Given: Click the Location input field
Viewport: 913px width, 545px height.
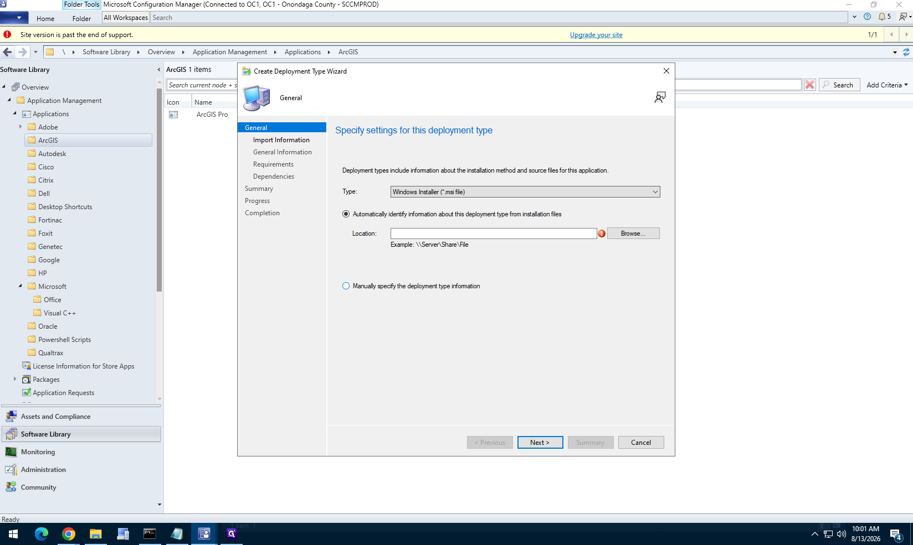Looking at the screenshot, I should [494, 233].
